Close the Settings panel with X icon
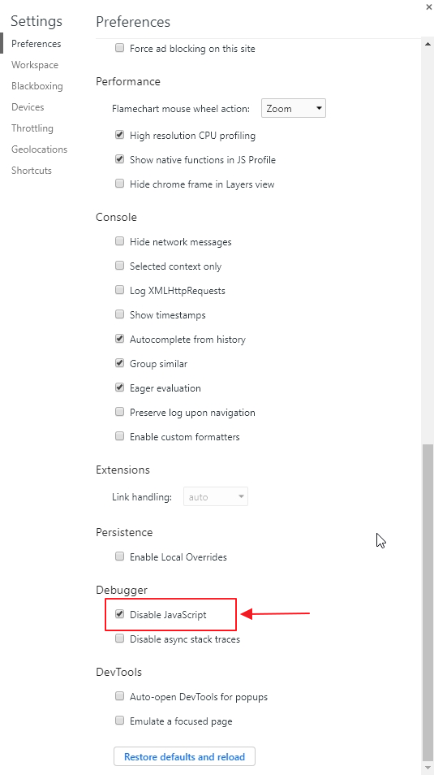 point(428,7)
